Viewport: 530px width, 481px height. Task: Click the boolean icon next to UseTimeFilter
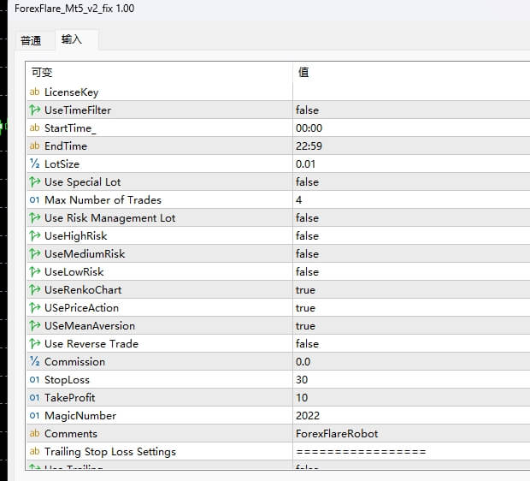click(x=35, y=110)
